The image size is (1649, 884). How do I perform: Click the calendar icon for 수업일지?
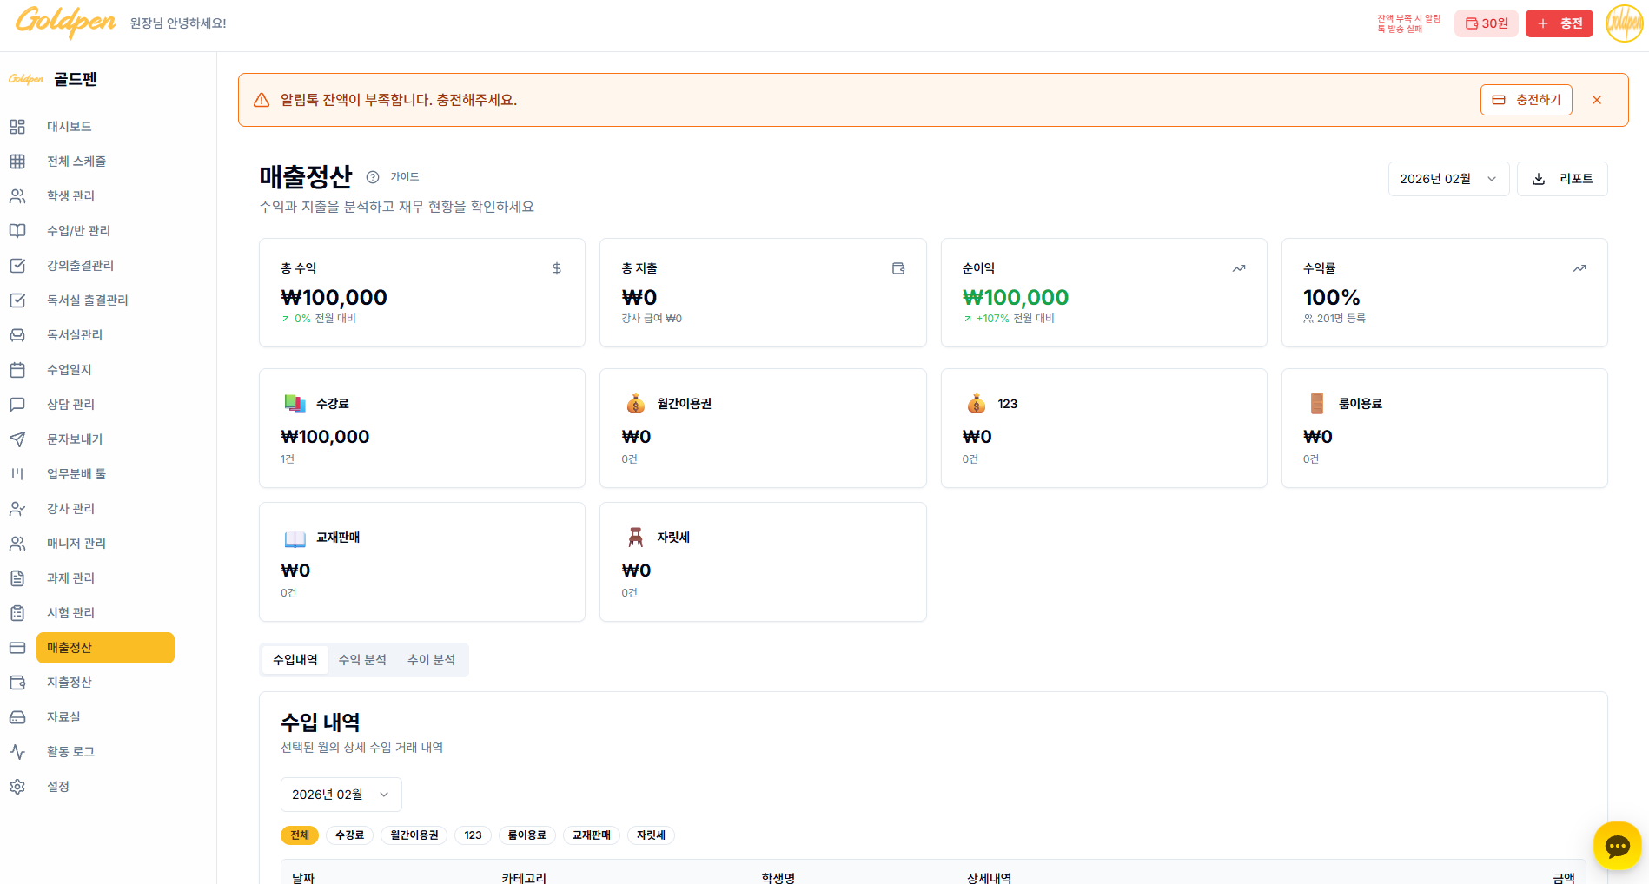(17, 370)
